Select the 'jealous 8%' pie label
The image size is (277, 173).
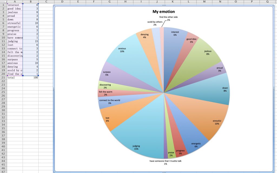(208, 53)
